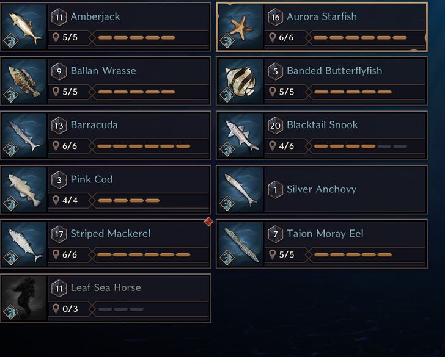445x357 pixels.
Task: Click the Striped Mackerel fish icon
Action: tap(24, 244)
